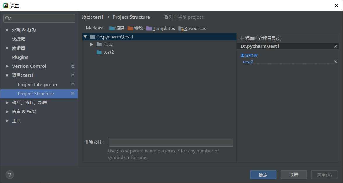Screen dimensions: 343x183
Task: Click 项目: test1 breadcrumb
Action: (93, 17)
